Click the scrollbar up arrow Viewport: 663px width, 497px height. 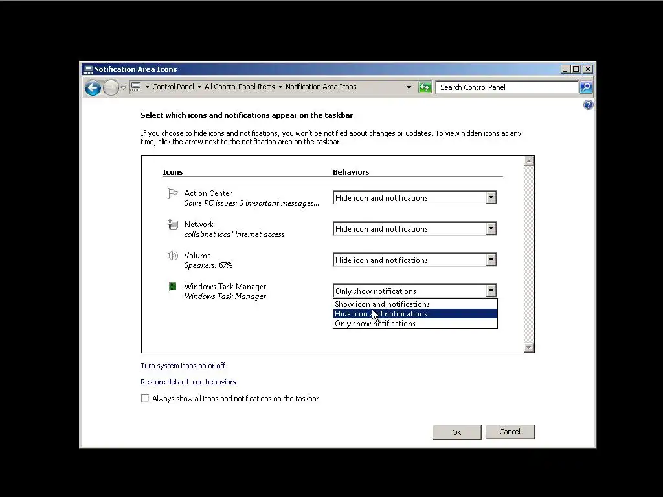[x=528, y=161]
